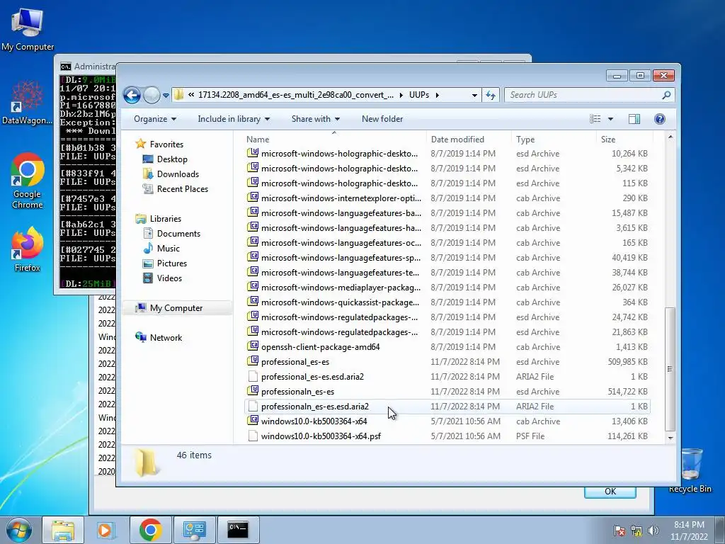
Task: Click the New folder button
Action: [x=382, y=119]
